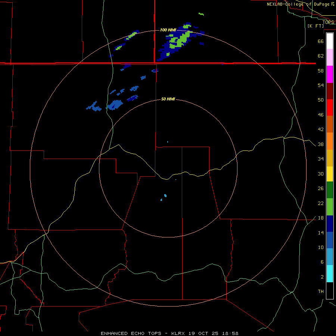
Task: Click the "ENHANCED ECHO TOPS" product title
Action: click(x=131, y=333)
